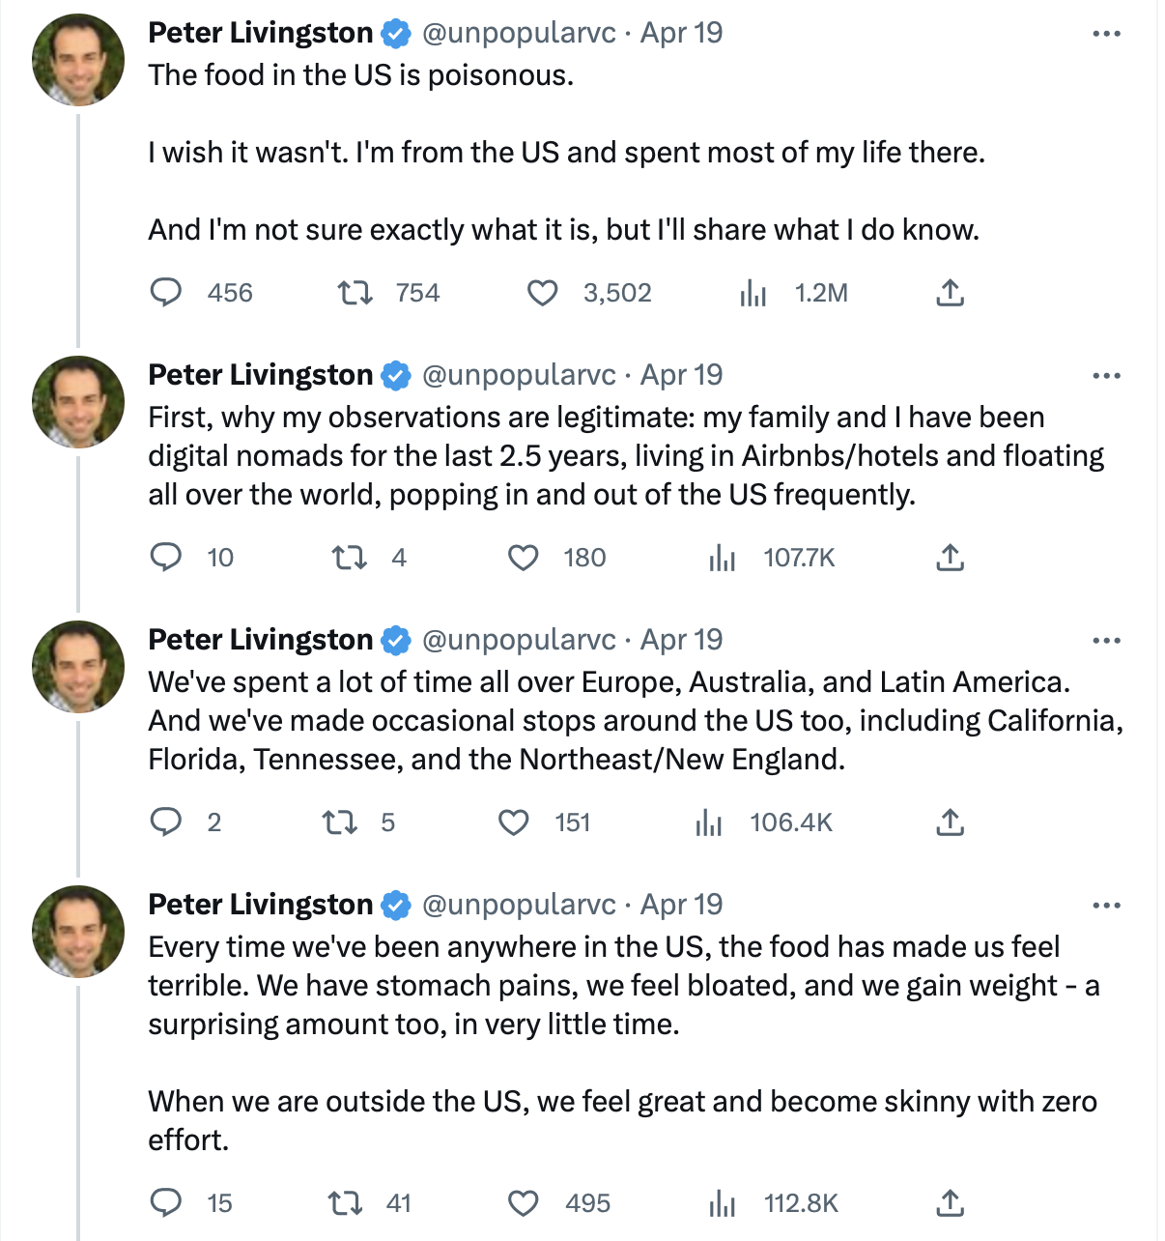Share the first tweet in the thread
Viewport: 1165px width, 1241px height.
click(x=951, y=292)
